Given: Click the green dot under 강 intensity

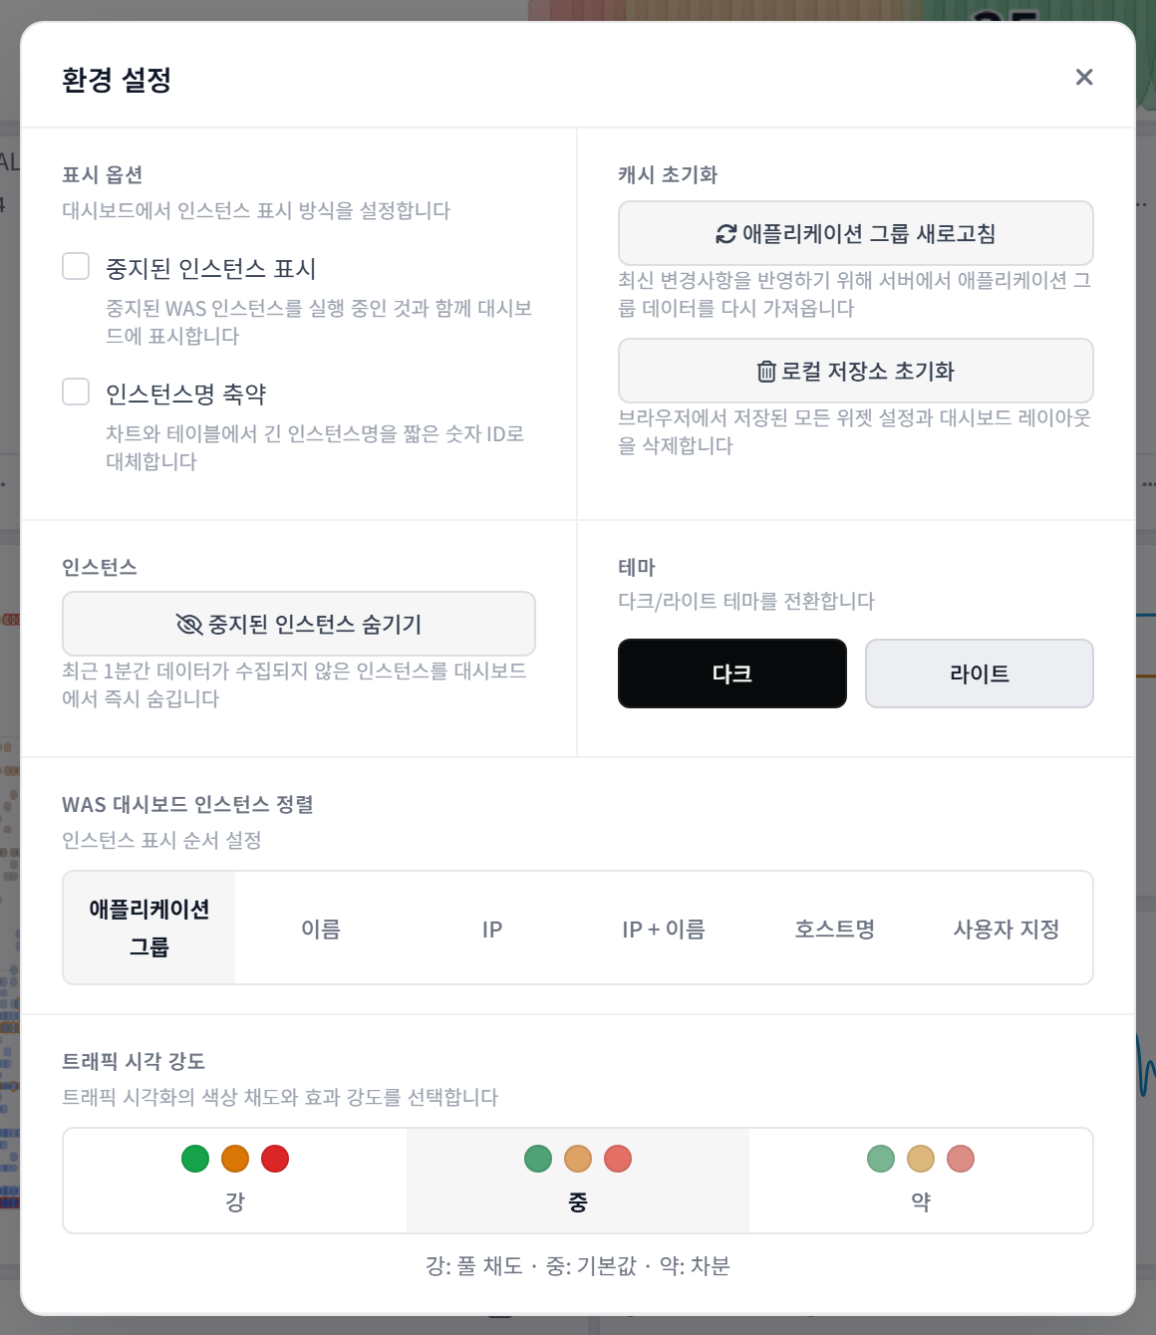Looking at the screenshot, I should (x=195, y=1159).
